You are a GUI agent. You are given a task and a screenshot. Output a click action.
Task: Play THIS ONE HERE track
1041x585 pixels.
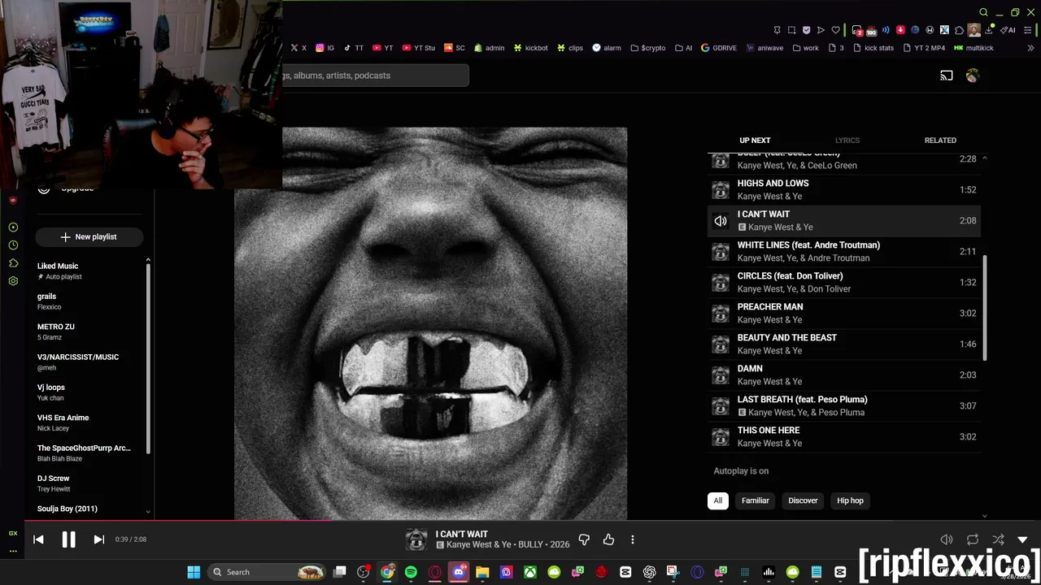point(844,436)
